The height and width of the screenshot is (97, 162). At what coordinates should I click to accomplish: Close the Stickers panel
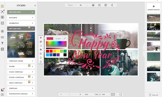coord(35,6)
